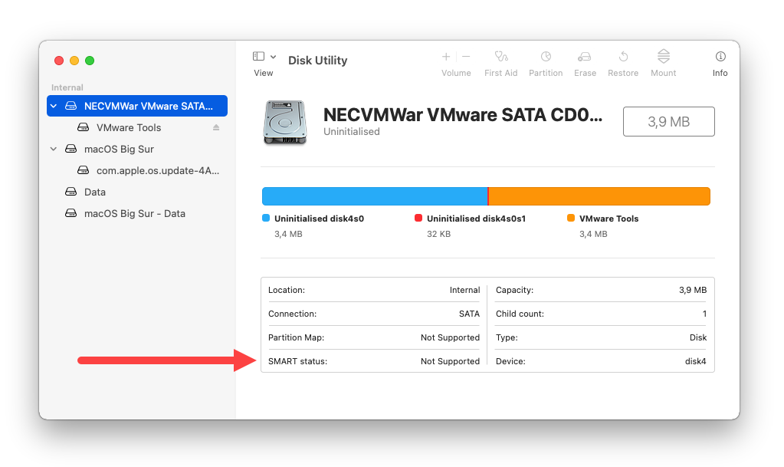Screen dimensions: 784x467
Task: Collapse the macOS Big Sur container
Action: click(54, 149)
